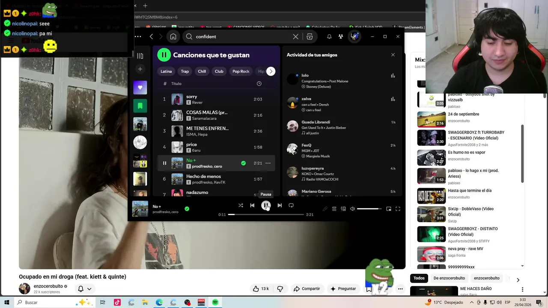
Task: Open more options for 'No +' track
Action: click(268, 163)
